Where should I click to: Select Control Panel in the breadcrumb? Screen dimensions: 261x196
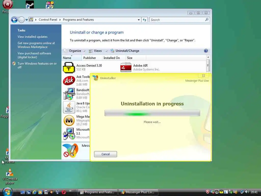tap(48, 20)
